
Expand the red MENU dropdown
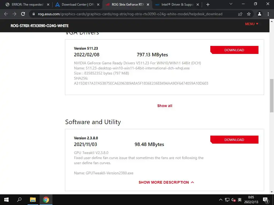(x=252, y=24)
